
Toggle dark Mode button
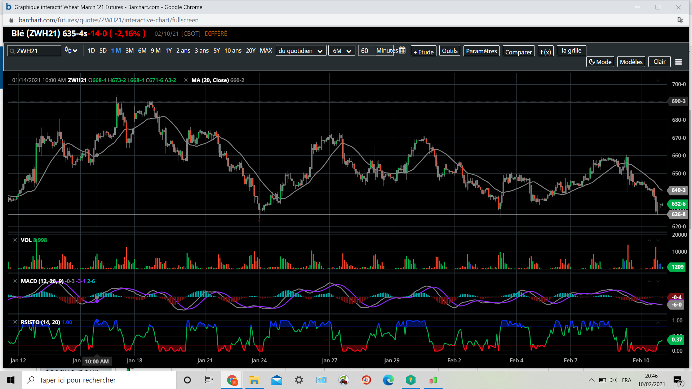click(x=600, y=62)
